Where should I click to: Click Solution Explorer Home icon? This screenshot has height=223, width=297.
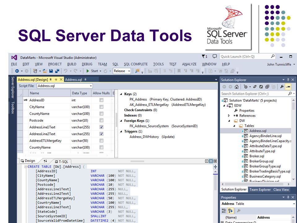click(236, 87)
